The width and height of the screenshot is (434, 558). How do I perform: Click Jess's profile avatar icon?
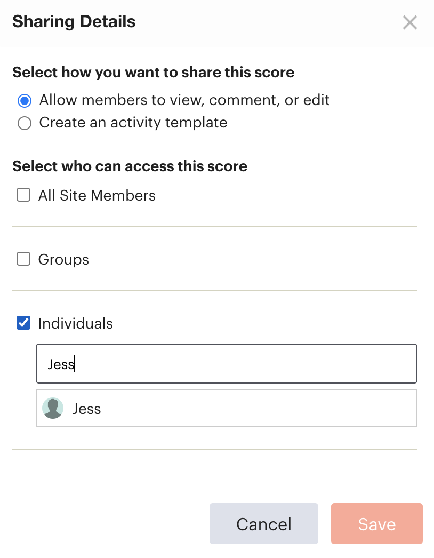click(53, 408)
